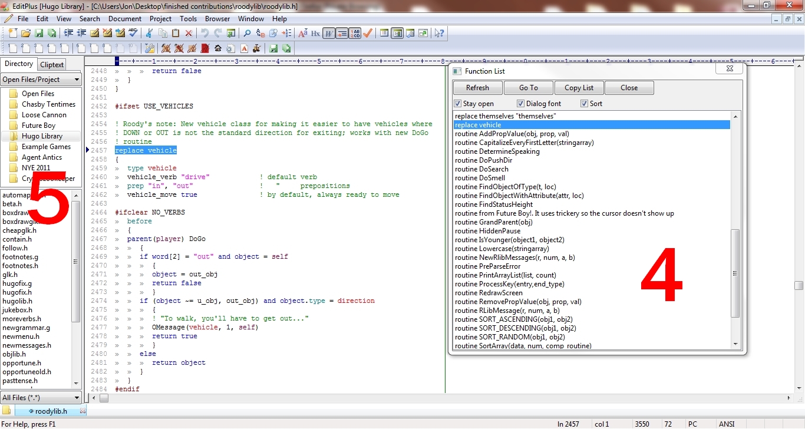The width and height of the screenshot is (805, 429).
Task: Toggle the Directory window toolbar icon
Action: coord(397,33)
